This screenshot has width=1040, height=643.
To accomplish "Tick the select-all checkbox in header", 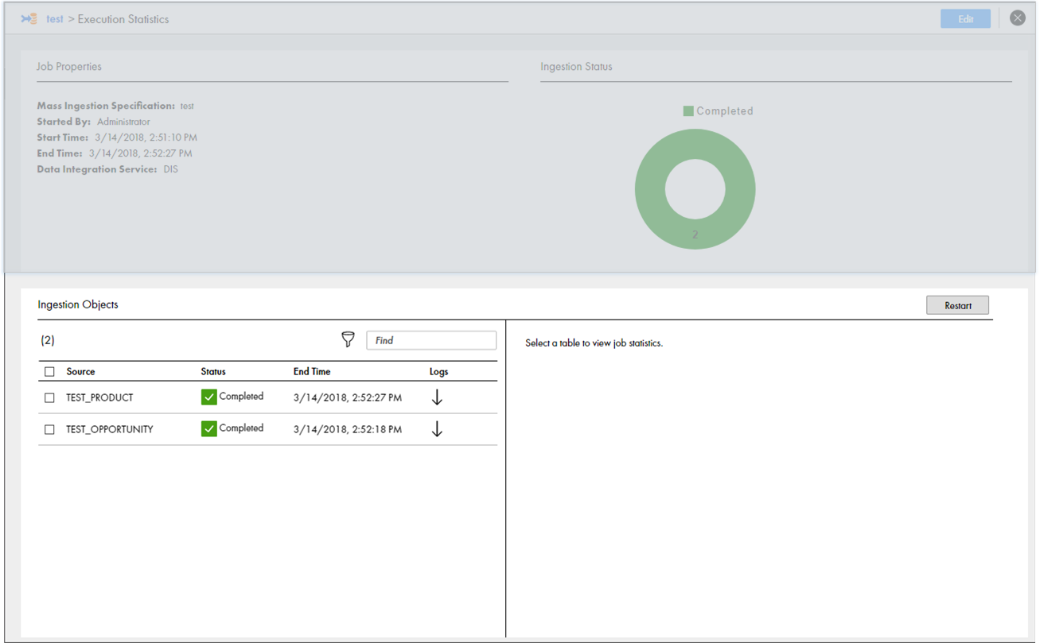I will pyautogui.click(x=49, y=371).
